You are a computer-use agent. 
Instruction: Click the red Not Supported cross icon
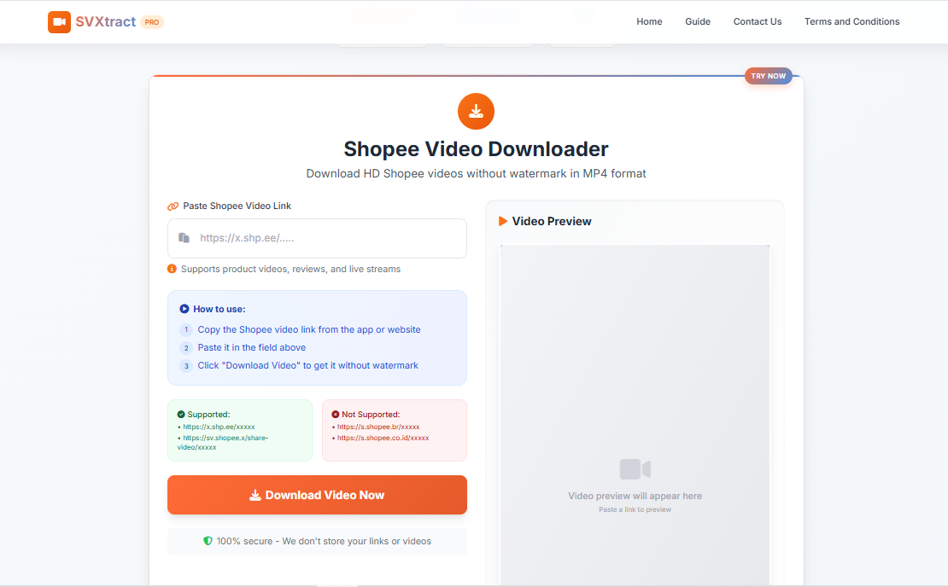(x=335, y=415)
